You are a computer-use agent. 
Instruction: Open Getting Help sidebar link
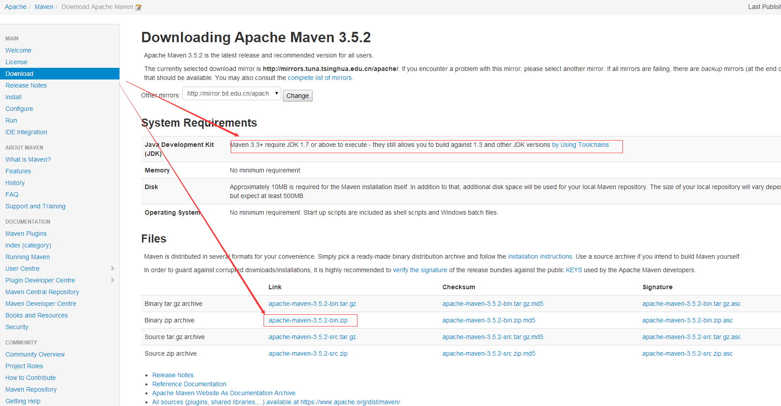pos(23,401)
